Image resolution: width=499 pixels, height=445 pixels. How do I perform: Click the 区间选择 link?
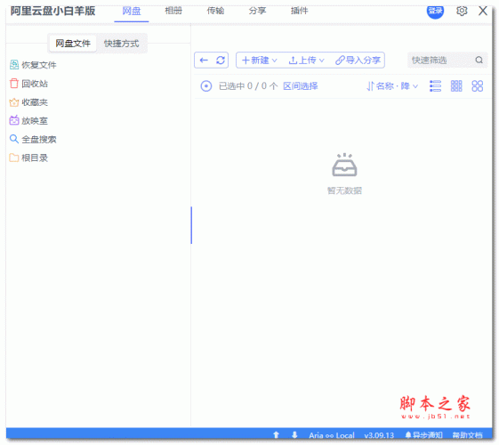coord(301,86)
